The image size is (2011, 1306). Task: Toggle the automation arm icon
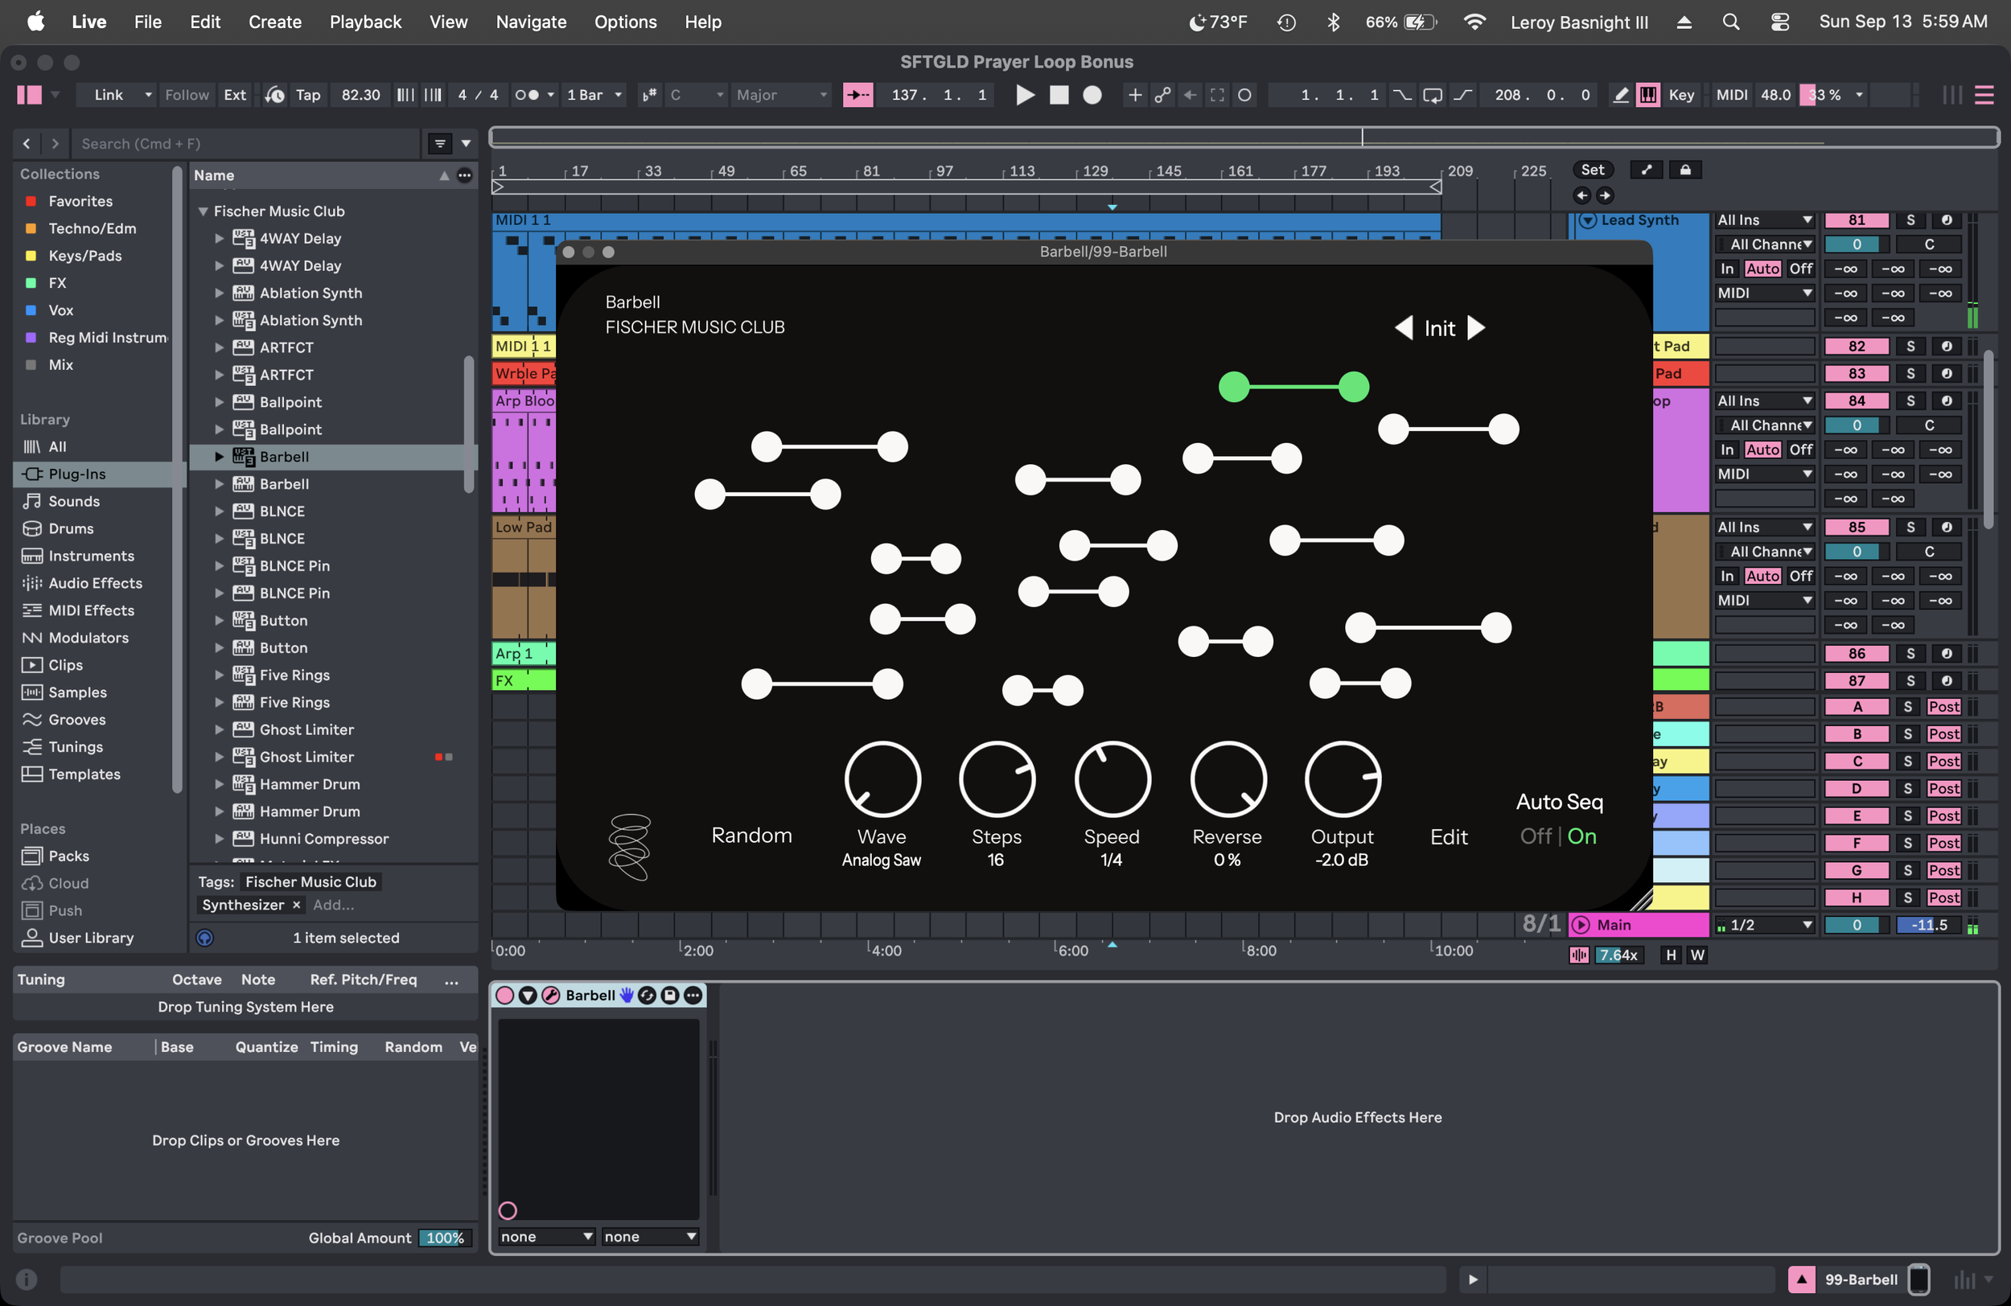pos(1162,96)
